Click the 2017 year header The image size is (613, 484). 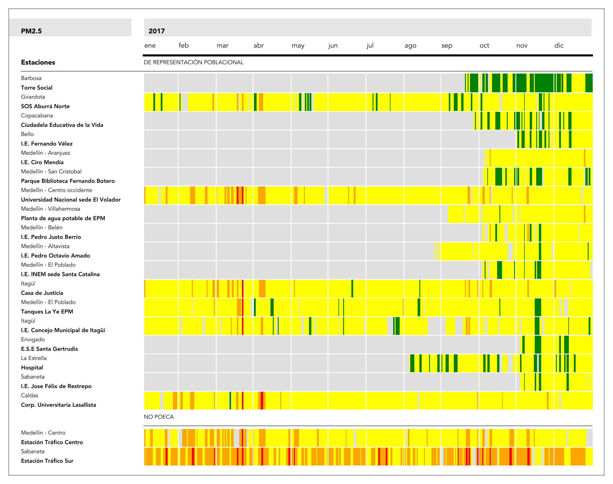click(157, 31)
